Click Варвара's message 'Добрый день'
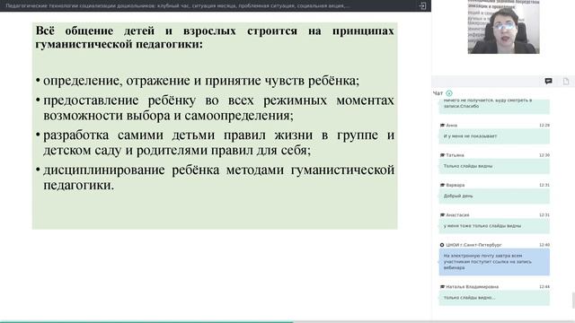The width and height of the screenshot is (575, 323). tap(494, 196)
